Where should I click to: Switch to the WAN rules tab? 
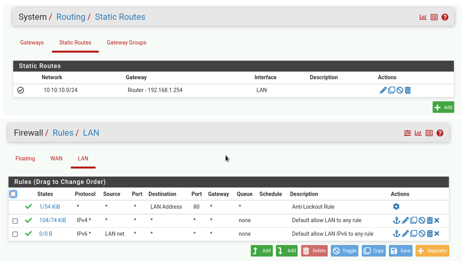56,159
